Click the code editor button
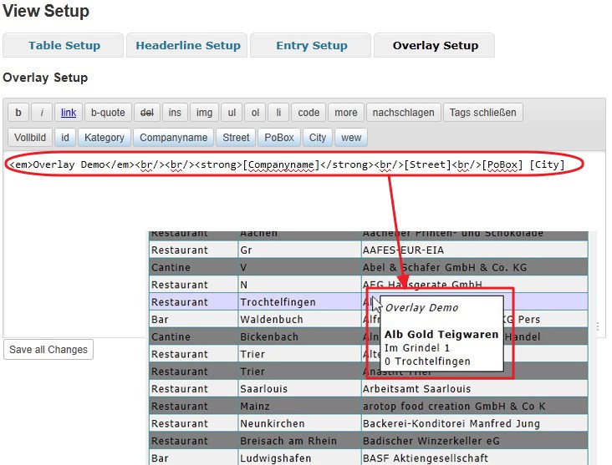Image resolution: width=612 pixels, height=465 pixels. (x=309, y=113)
